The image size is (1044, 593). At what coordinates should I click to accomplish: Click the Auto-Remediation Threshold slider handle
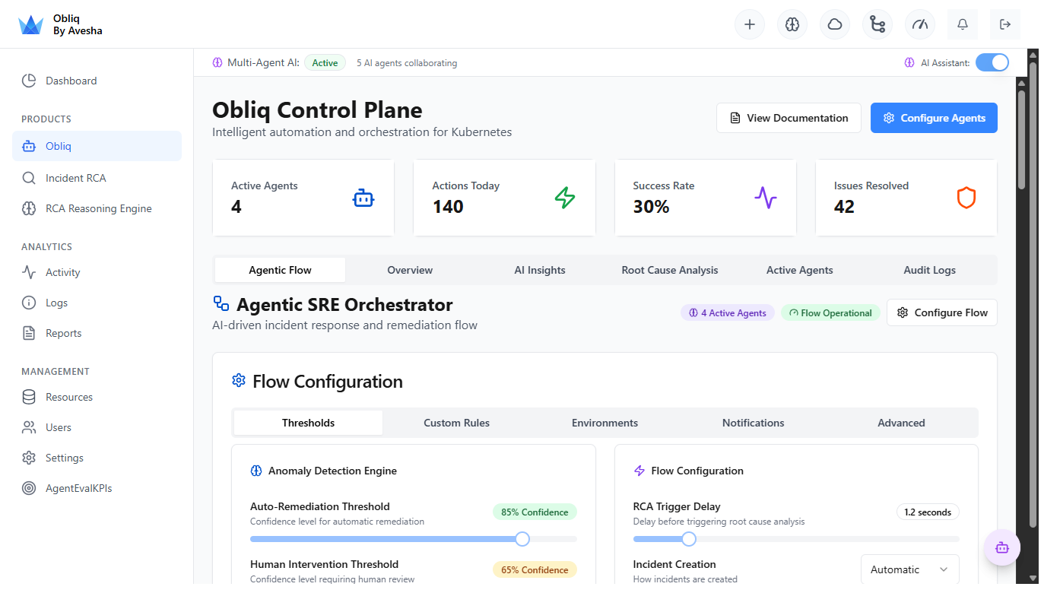point(522,539)
